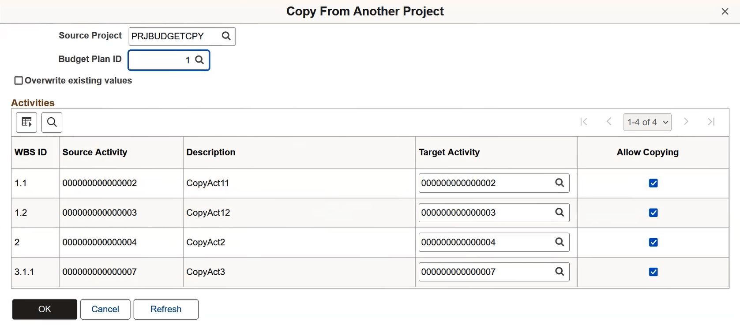Viewport: 740px width, 329px height.
Task: Look up Target Activity for CopyAct12 row
Action: click(560, 212)
